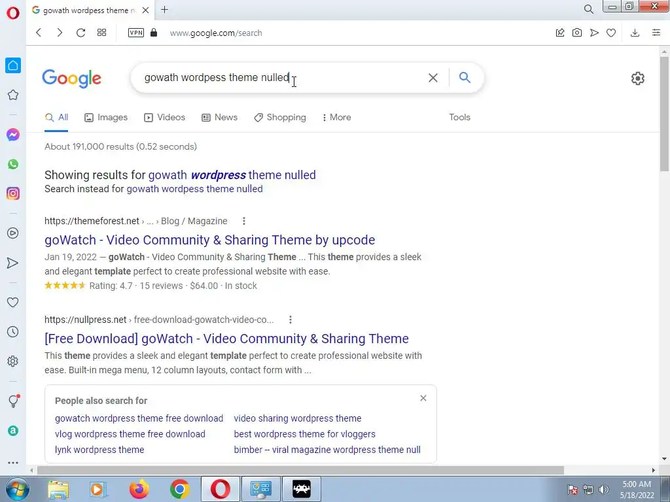The width and height of the screenshot is (670, 502).
Task: Add page to bookmarks with heart icon
Action: click(x=611, y=33)
